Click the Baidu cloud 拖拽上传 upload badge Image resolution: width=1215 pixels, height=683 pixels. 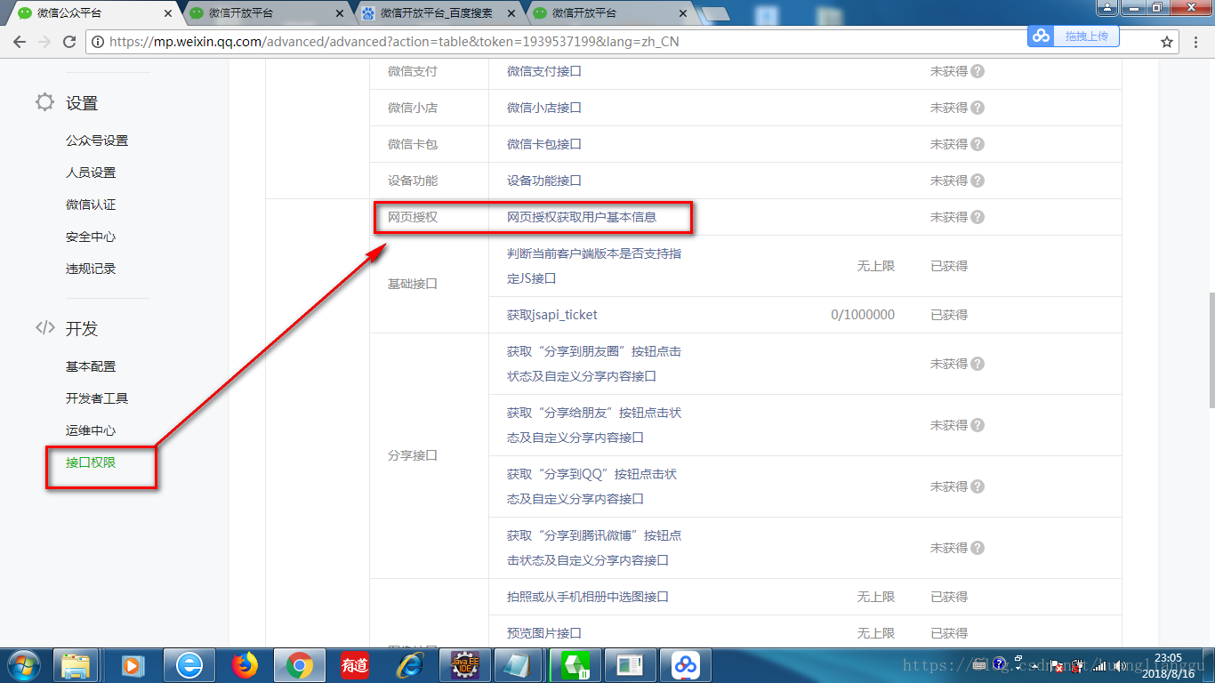[x=1074, y=36]
